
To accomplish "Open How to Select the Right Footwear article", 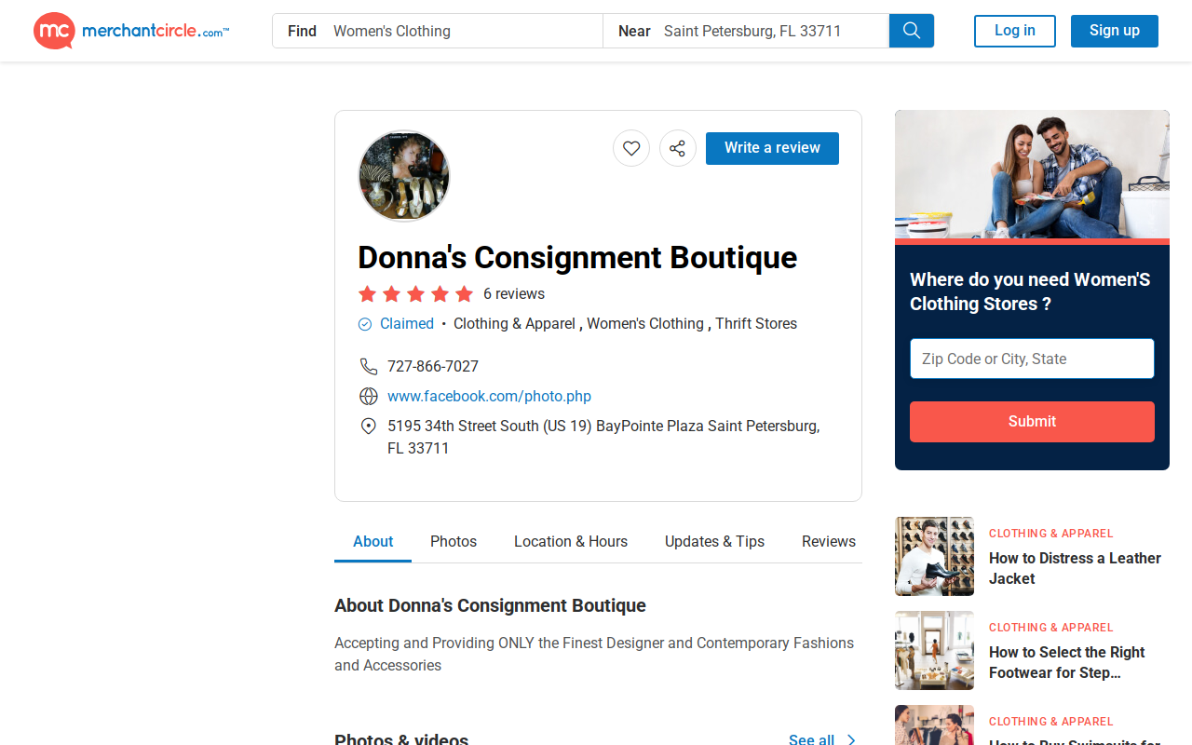I will (1067, 662).
